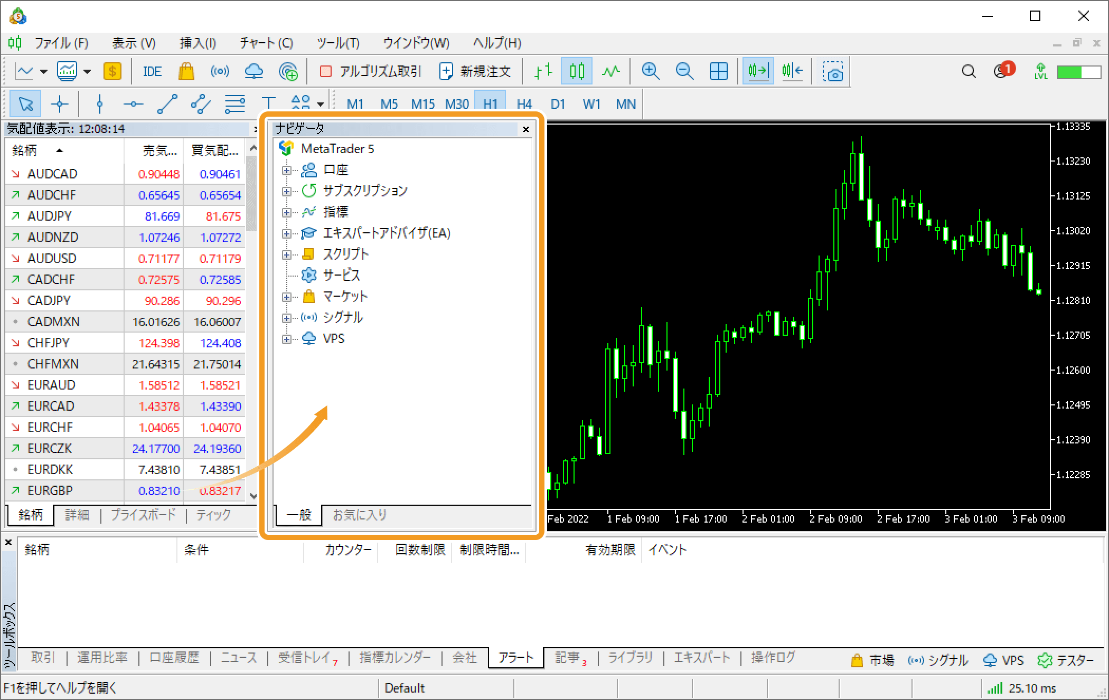This screenshot has height=700, width=1109.
Task: Switch to お気に入り tab in Navigator
Action: point(359,514)
